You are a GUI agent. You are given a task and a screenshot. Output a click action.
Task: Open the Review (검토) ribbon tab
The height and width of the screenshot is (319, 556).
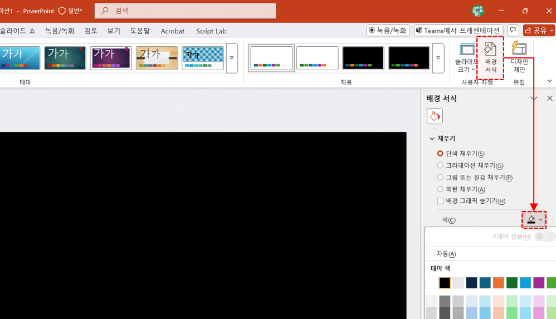(x=91, y=31)
